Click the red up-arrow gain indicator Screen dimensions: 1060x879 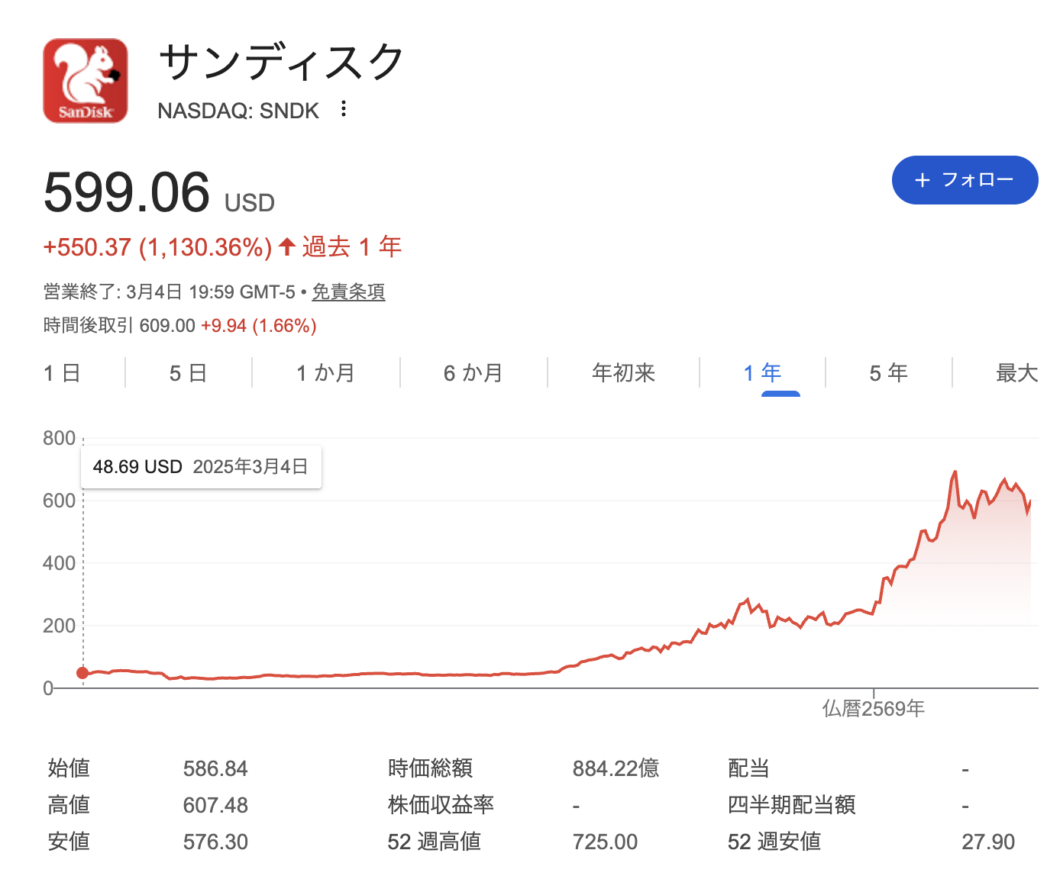pyautogui.click(x=287, y=246)
